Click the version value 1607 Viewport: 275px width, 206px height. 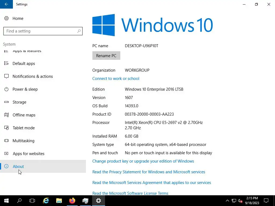[129, 98]
